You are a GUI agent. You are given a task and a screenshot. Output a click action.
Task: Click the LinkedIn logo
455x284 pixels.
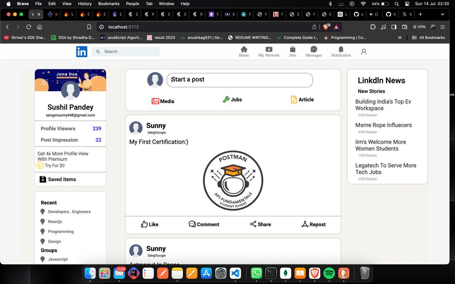point(82,51)
